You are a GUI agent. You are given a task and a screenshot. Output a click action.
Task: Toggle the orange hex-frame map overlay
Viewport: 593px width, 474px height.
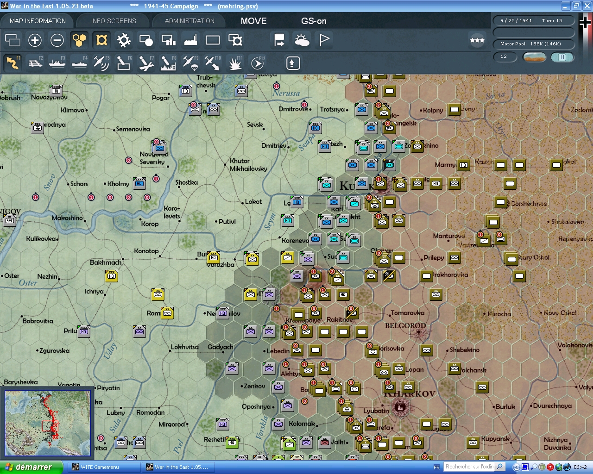click(x=101, y=40)
